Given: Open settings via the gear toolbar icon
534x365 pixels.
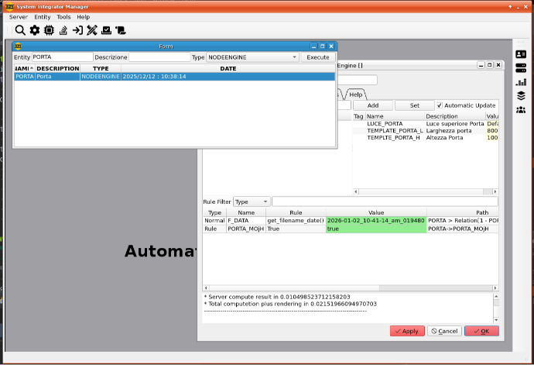Looking at the screenshot, I should (x=34, y=30).
